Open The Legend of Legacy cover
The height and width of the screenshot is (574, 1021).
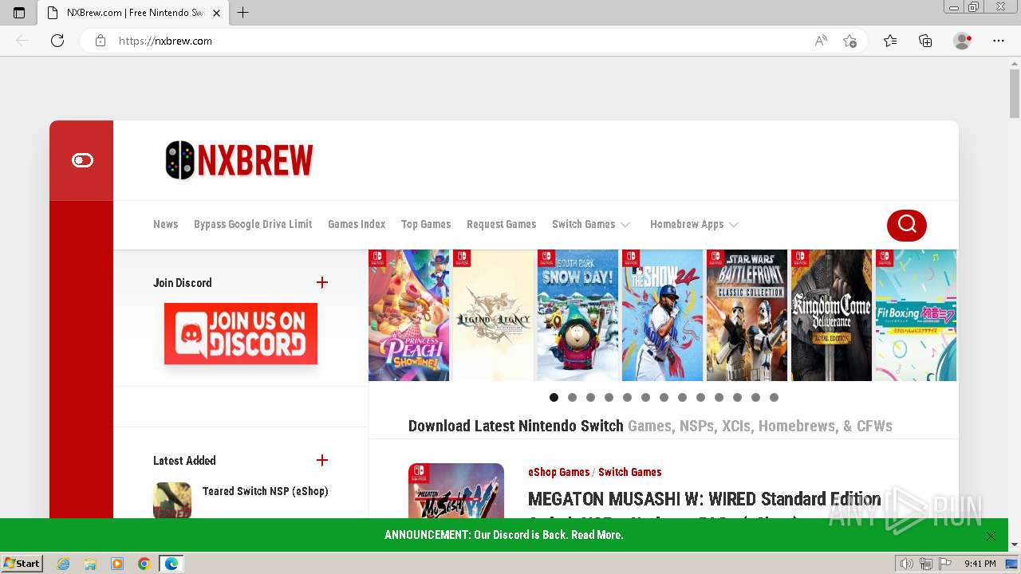click(494, 315)
